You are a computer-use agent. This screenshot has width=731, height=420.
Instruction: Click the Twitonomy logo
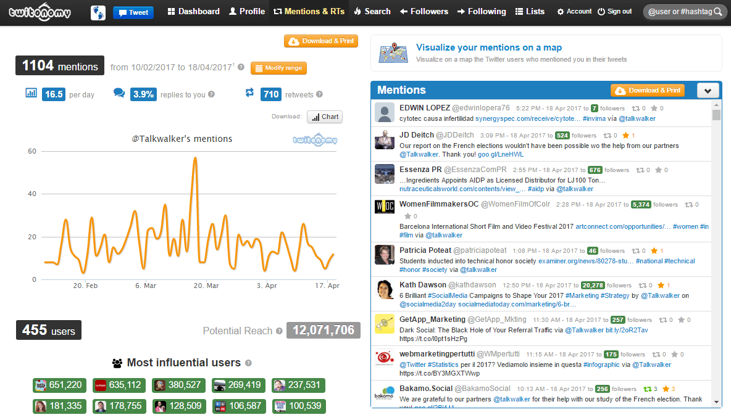coord(39,11)
